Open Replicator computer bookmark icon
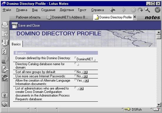The height and width of the screenshot is (113, 162). tap(5, 60)
